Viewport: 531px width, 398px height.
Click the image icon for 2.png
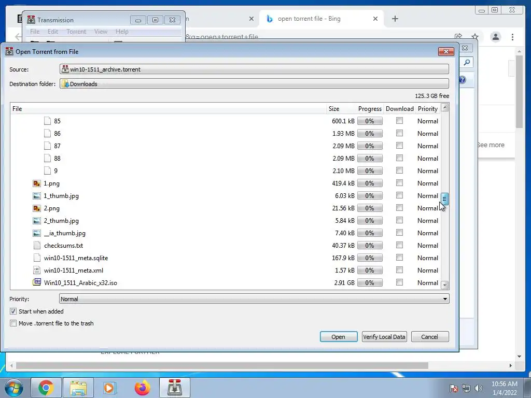coord(37,208)
